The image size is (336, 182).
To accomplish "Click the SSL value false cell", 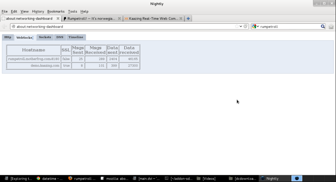I will [66, 59].
